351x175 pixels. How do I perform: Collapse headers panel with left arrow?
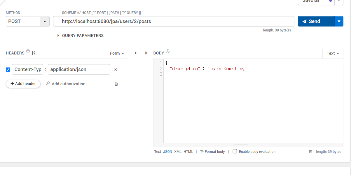[135, 53]
